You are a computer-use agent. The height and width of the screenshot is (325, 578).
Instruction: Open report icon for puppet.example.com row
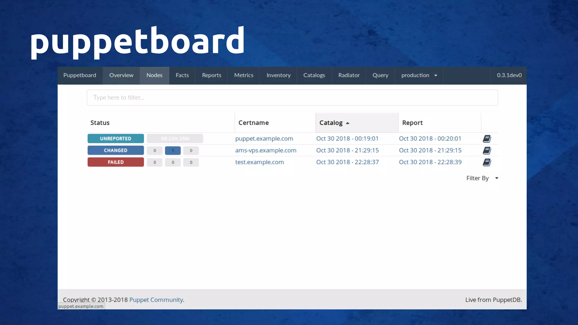487,139
